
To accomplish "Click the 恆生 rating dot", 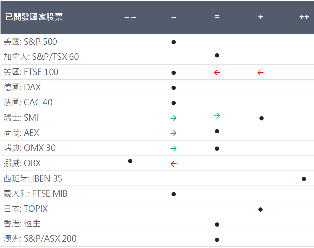I will 217,225.
